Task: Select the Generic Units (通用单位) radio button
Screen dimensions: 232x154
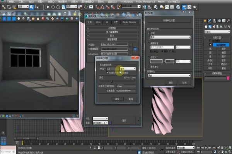Action: click(149, 66)
